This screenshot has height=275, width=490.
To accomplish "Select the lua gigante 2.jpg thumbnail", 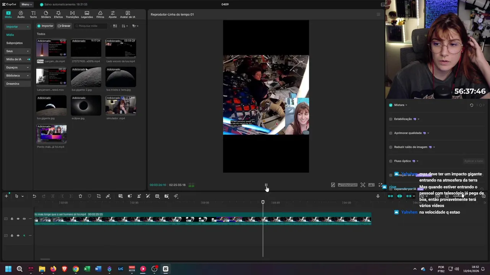I will (86, 77).
